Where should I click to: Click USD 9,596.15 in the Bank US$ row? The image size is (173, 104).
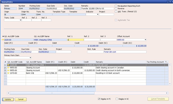pos(51,73)
